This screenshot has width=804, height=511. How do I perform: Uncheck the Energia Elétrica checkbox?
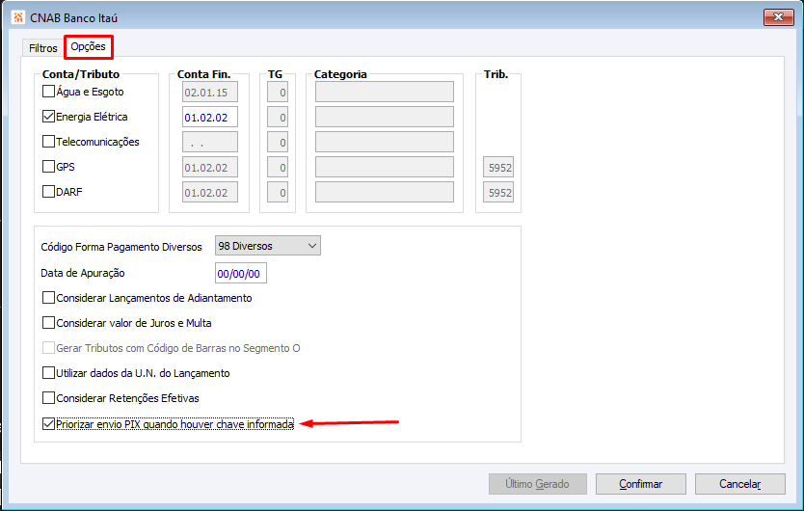(48, 117)
